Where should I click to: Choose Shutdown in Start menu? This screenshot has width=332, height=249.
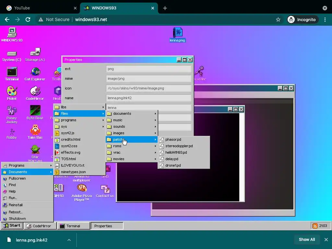(27, 219)
